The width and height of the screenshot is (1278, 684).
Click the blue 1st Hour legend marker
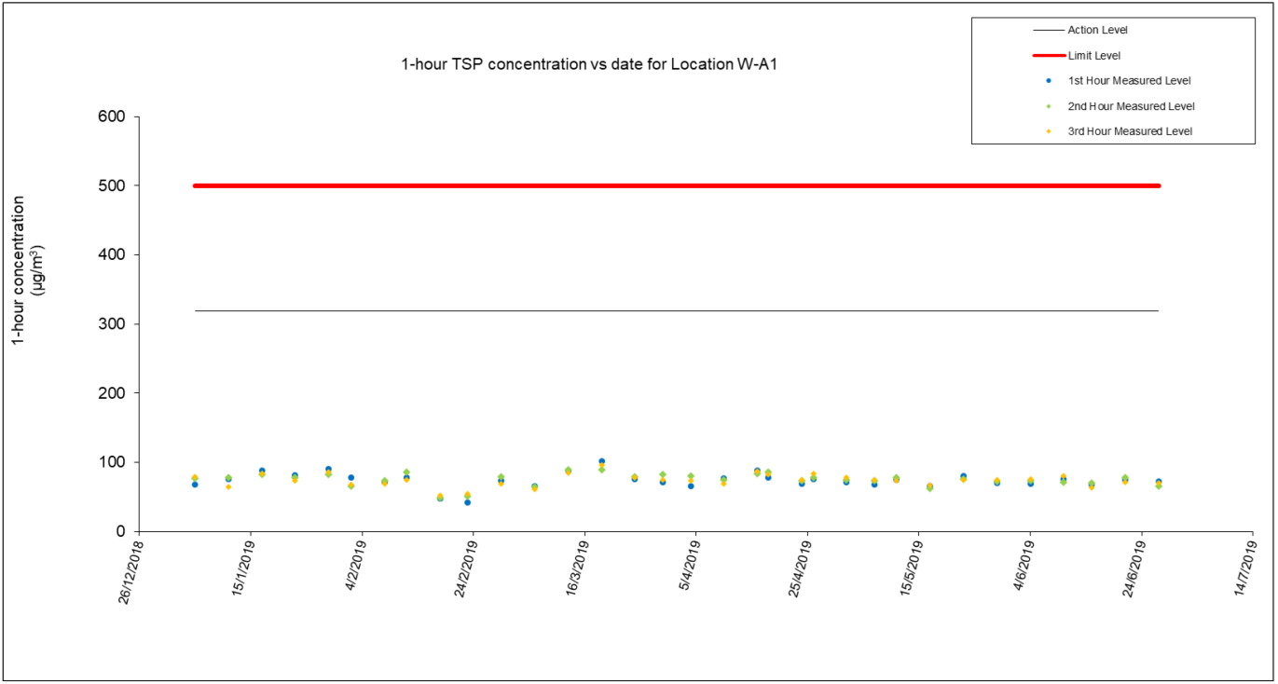tap(1049, 81)
